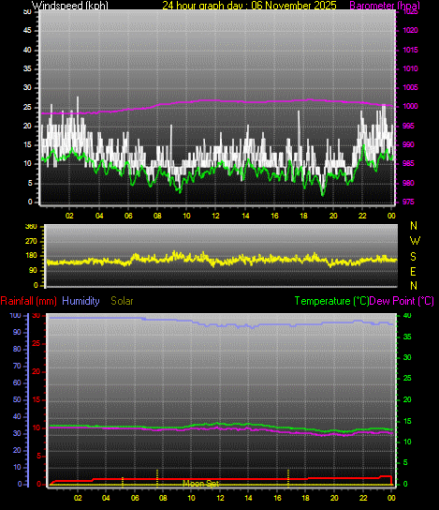Click the 980 barometer scale value
The height and width of the screenshot is (510, 439).
[409, 183]
